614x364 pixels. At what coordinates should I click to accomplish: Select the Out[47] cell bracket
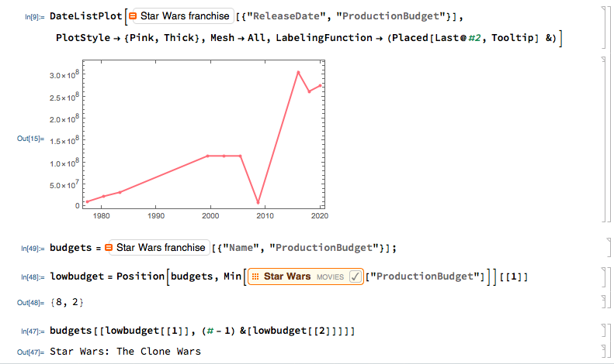[x=604, y=351]
